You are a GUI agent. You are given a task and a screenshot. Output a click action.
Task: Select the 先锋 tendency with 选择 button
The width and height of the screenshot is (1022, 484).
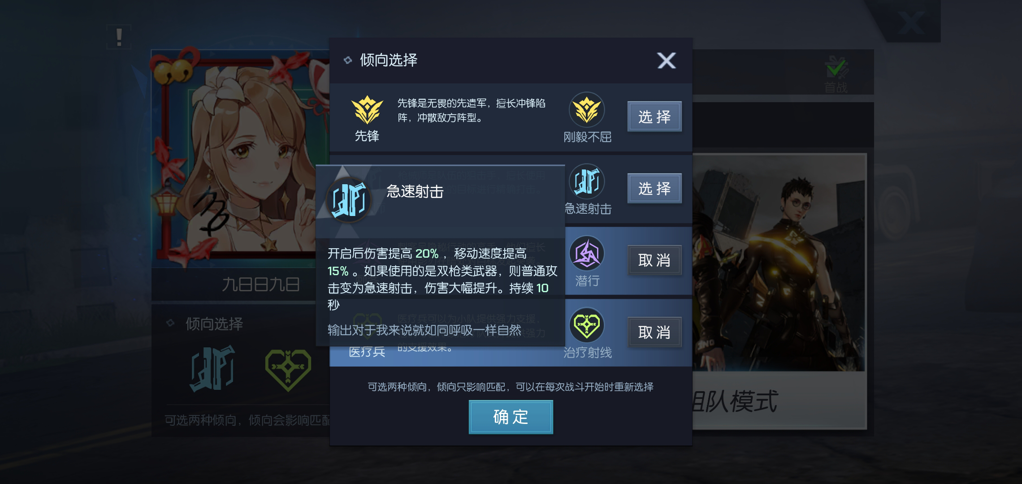coord(654,117)
